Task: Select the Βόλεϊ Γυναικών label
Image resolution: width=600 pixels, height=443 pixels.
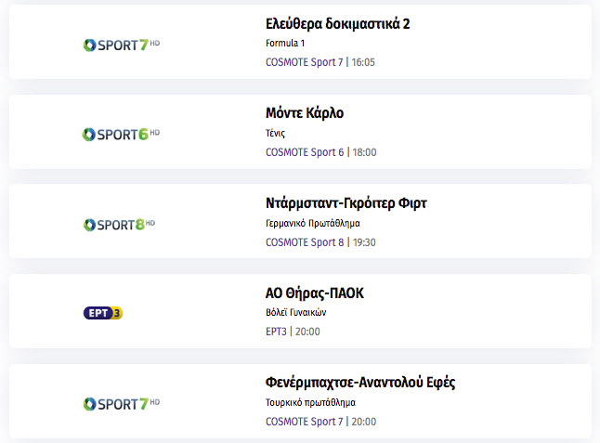Action: [295, 313]
